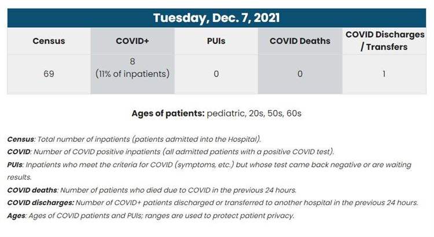
Task: Click the COVID deaths definition line
Action: pos(152,190)
